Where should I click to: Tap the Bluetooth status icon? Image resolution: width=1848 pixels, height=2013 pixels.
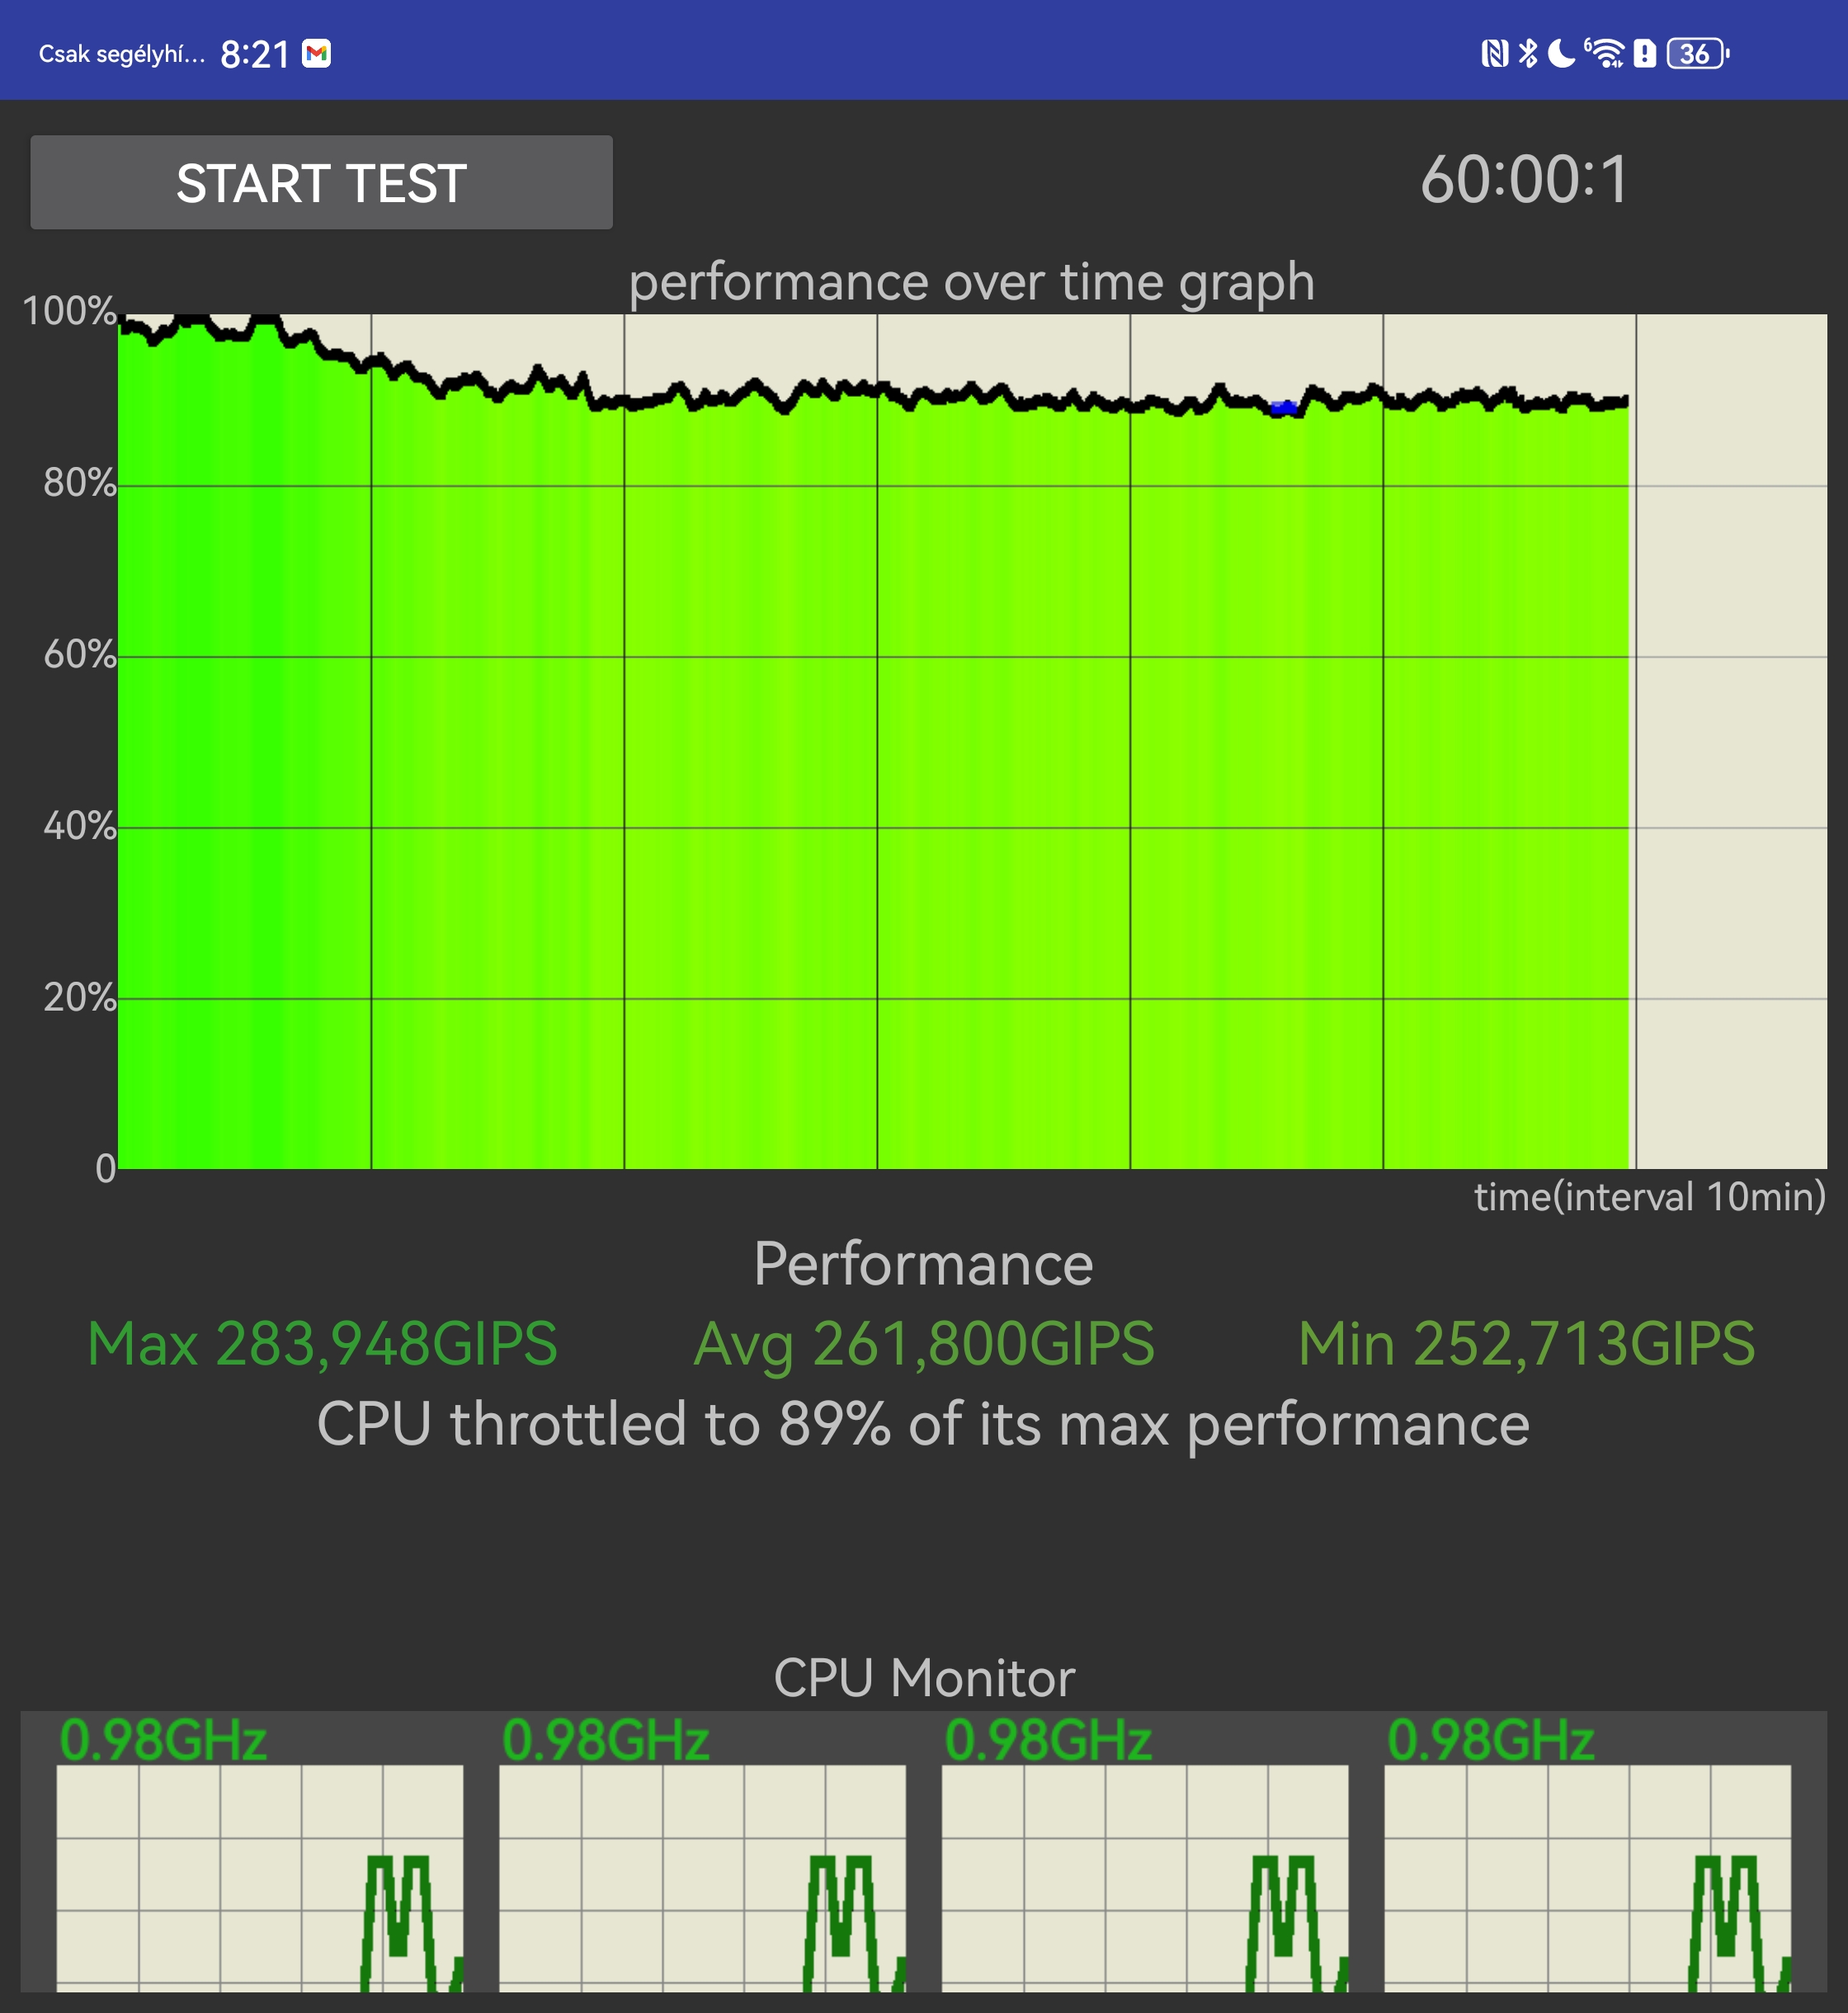(1528, 53)
